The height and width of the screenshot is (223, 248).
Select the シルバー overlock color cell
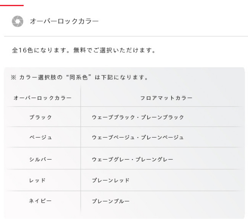click(40, 159)
